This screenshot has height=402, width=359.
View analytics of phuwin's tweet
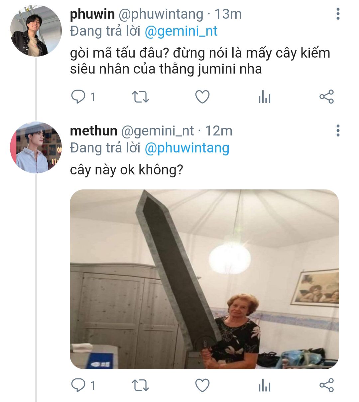(x=264, y=97)
